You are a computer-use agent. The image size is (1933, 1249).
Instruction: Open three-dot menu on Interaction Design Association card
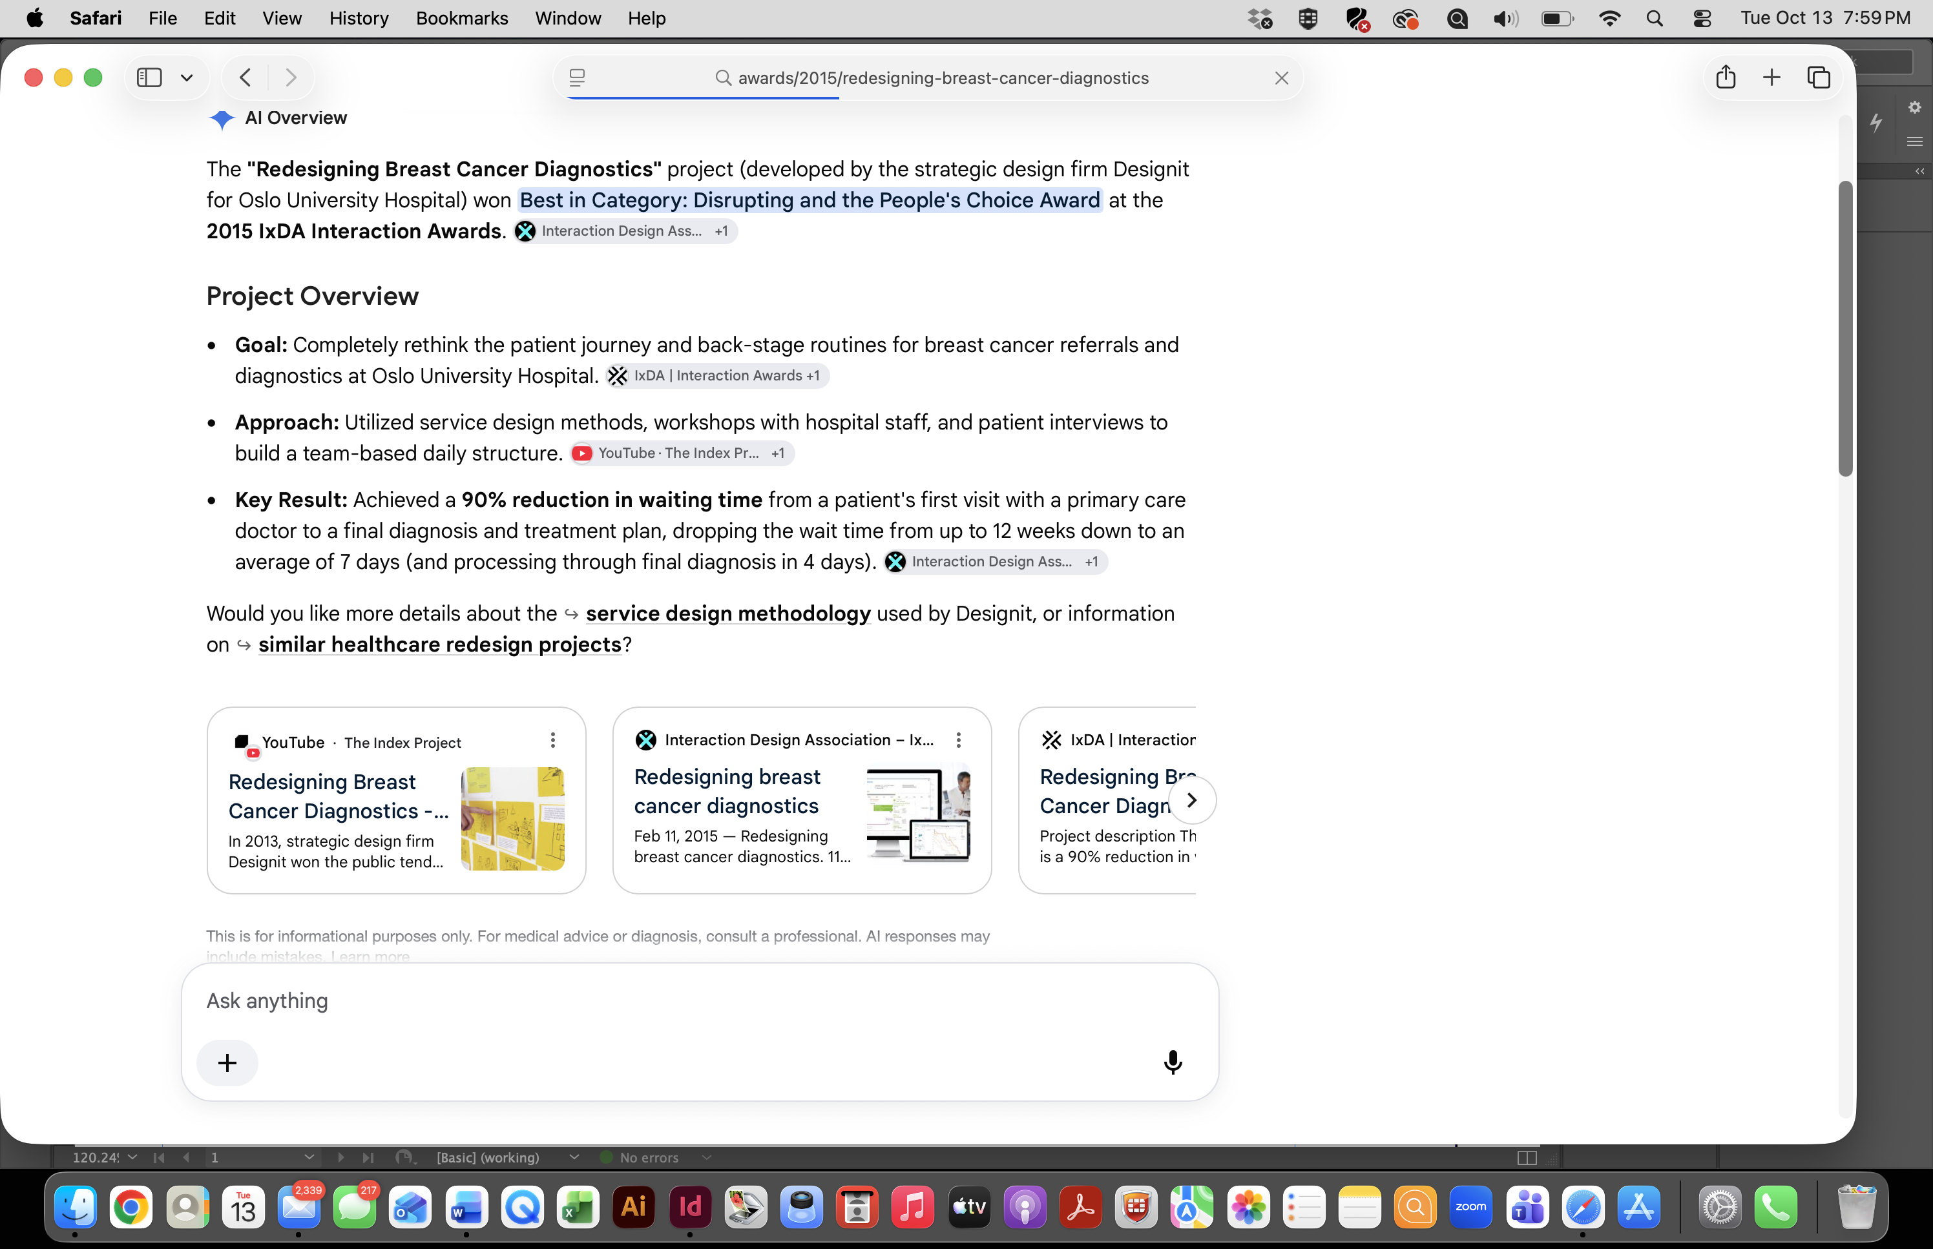point(958,739)
